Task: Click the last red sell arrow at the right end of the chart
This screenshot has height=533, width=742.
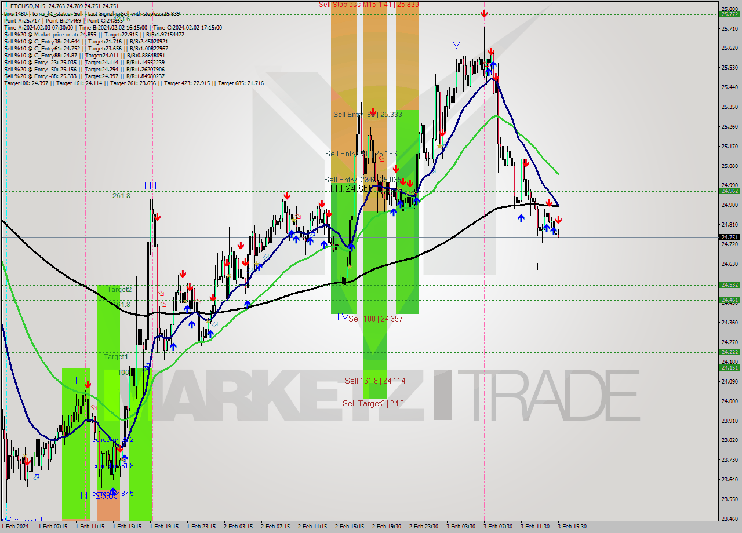Action: tap(558, 220)
